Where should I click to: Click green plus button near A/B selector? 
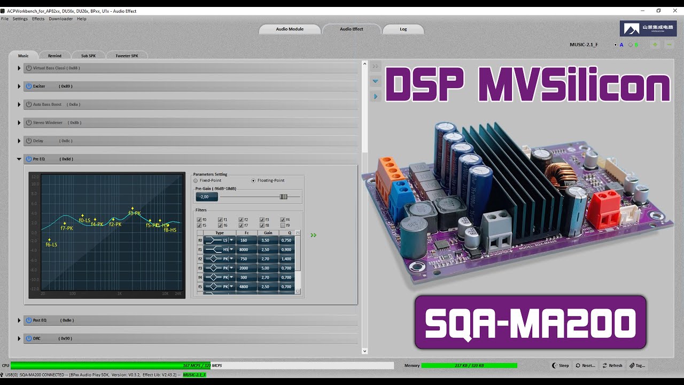(x=655, y=44)
